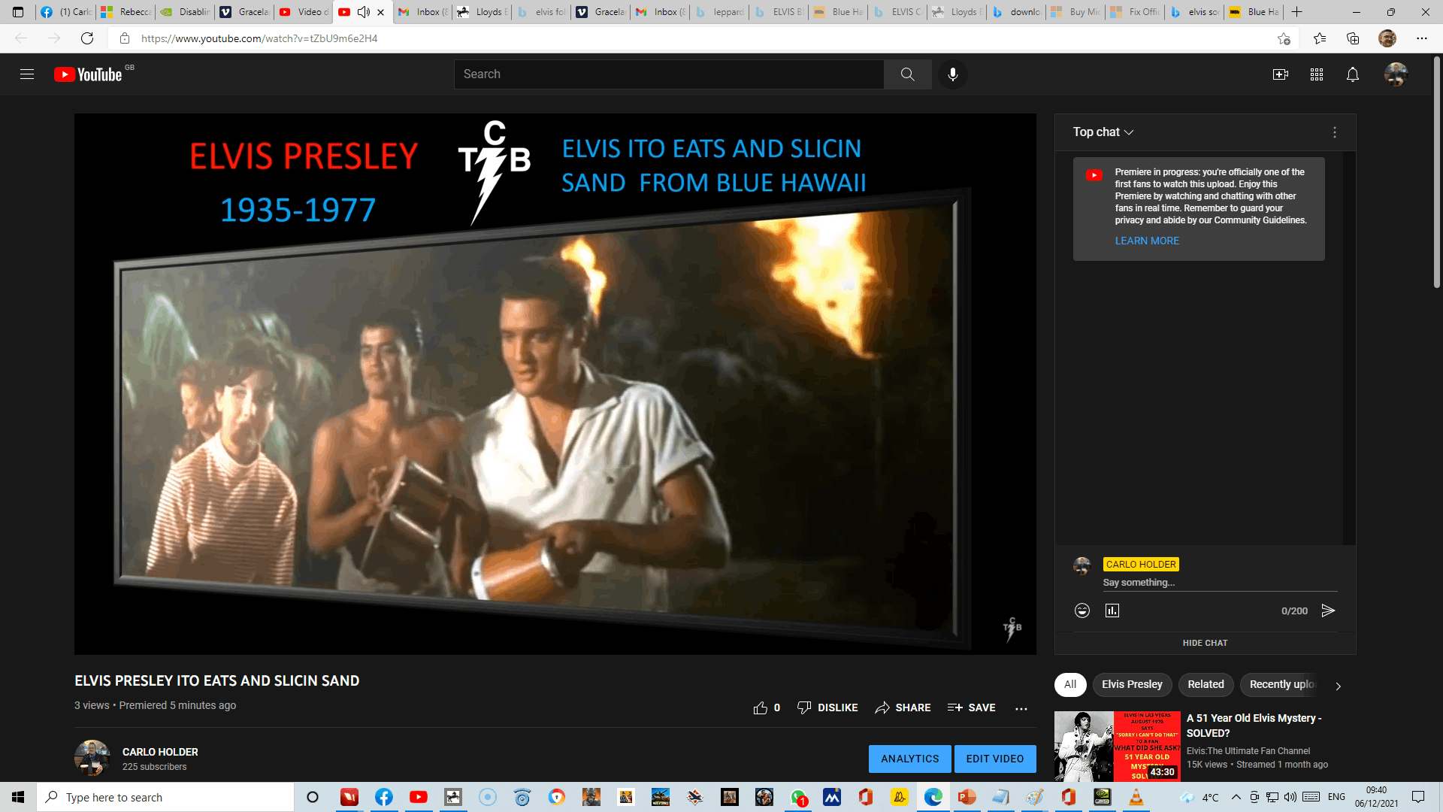Open the notifications bell
Viewport: 1443px width, 812px height.
point(1353,74)
